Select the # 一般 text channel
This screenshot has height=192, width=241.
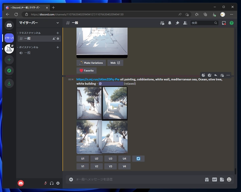coord(39,38)
